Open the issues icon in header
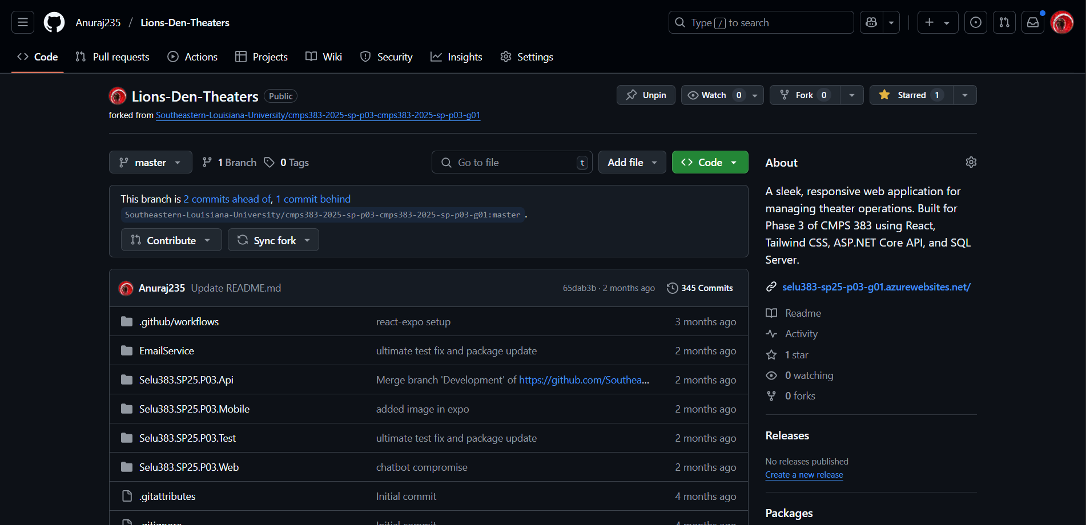 coord(975,23)
